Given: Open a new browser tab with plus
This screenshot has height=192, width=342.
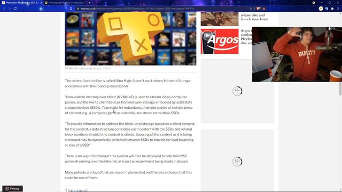Looking at the screenshot, I should 89,3.
